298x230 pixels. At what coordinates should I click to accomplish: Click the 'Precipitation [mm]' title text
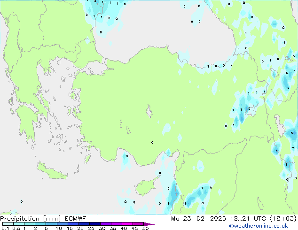31,219
